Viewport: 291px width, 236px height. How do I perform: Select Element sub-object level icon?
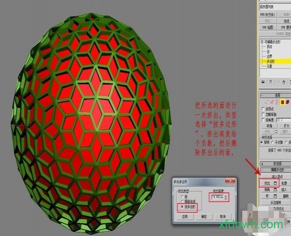click(x=286, y=102)
